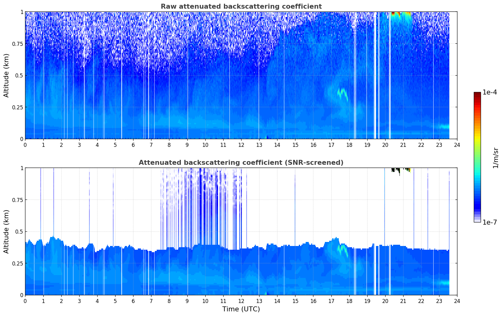Click the bottom plot altitude tick '1'
The height and width of the screenshot is (316, 502).
(x=22, y=168)
